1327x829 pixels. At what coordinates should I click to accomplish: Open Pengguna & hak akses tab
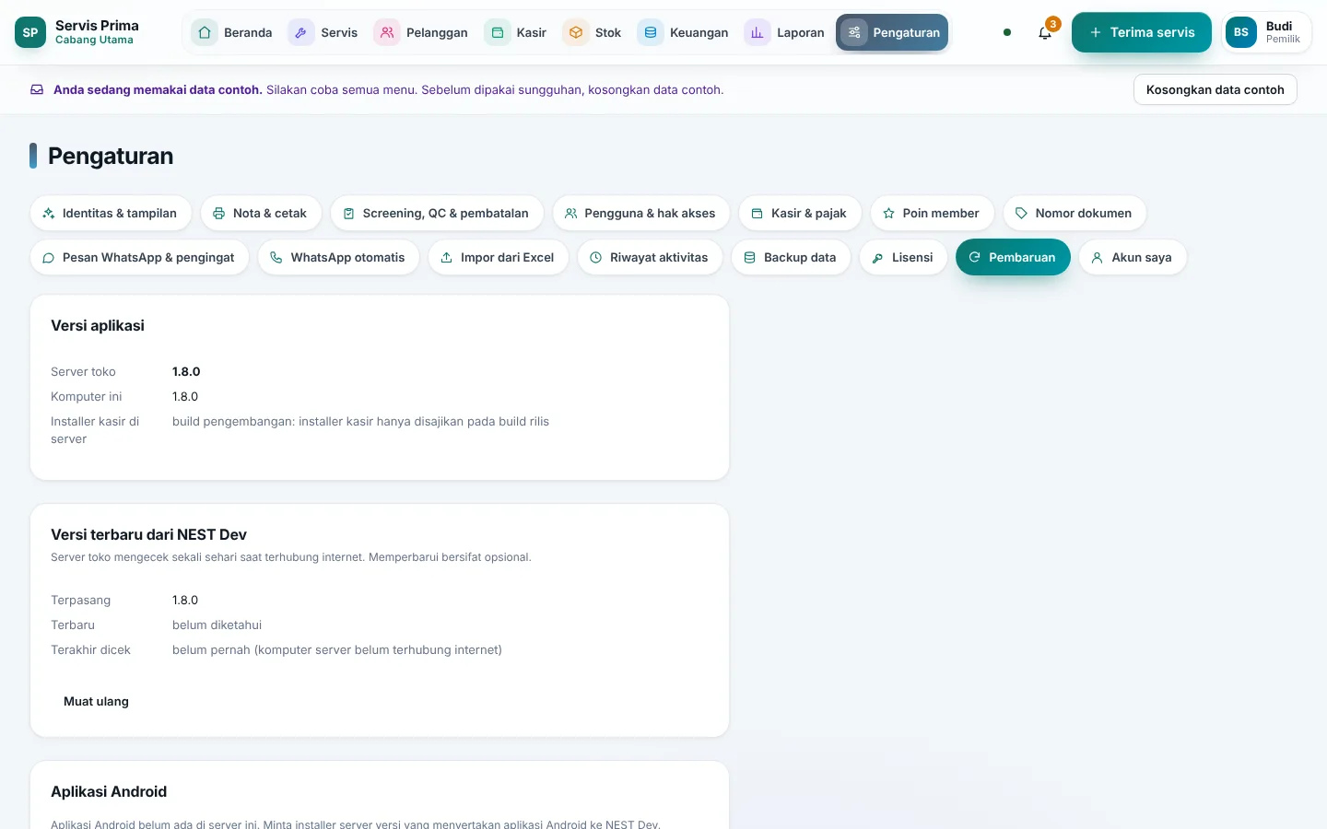[x=640, y=213]
